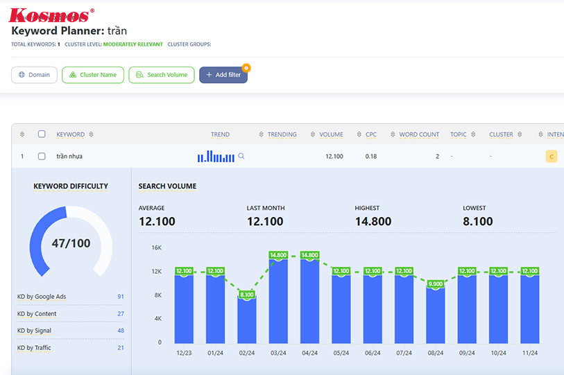This screenshot has height=375, width=564.
Task: Click the CPC column header
Action: coord(371,134)
